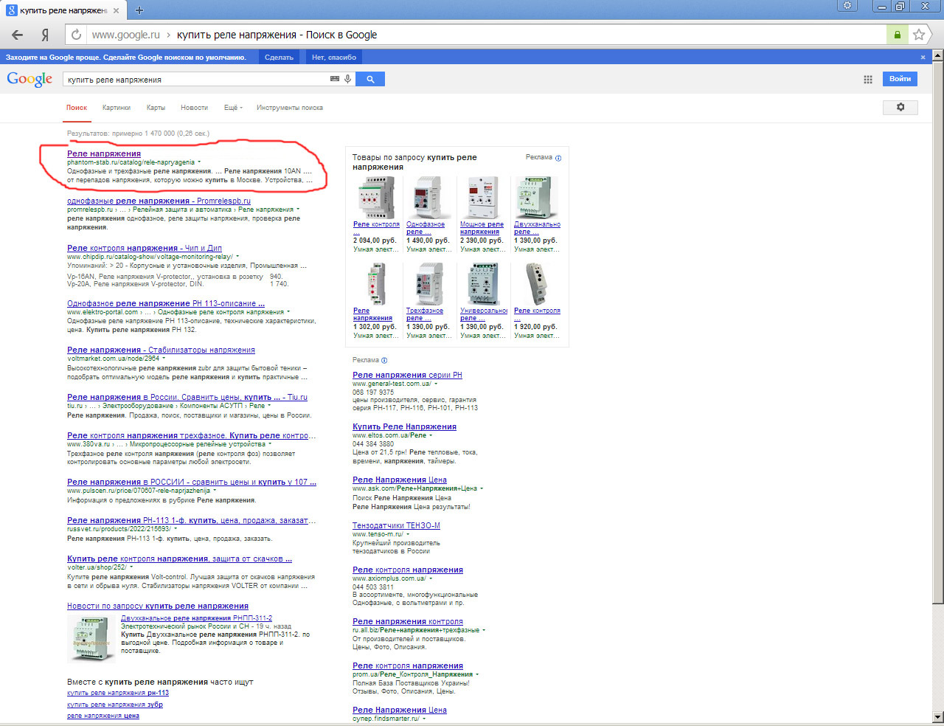944x726 pixels.
Task: Reload the page with the refresh icon
Action: (75, 35)
